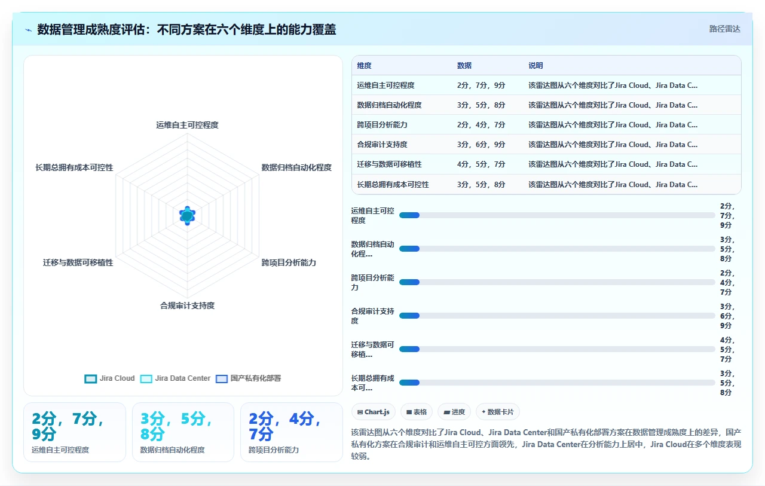Click the 迁移与数据可移植... progress bar
Viewport: 765px width, 486px height.
557,349
